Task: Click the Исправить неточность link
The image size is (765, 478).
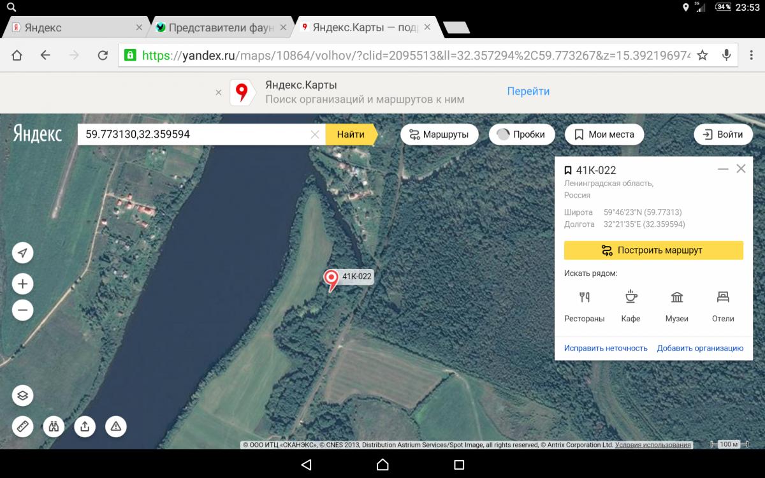Action: (x=606, y=348)
